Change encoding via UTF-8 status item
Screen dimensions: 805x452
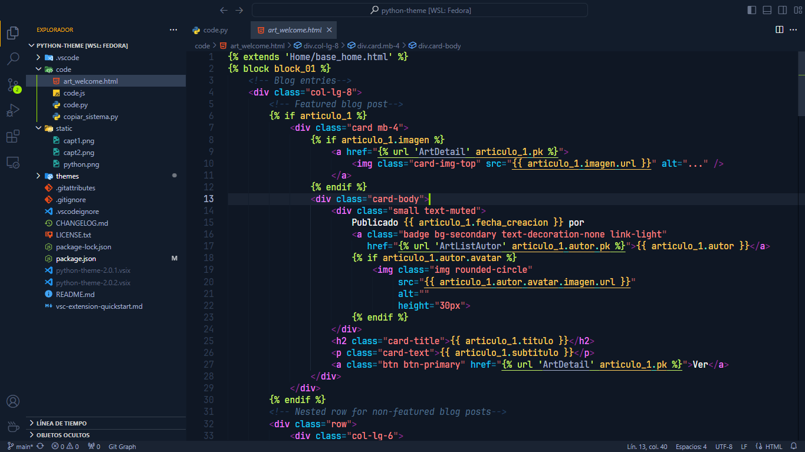[x=724, y=447]
